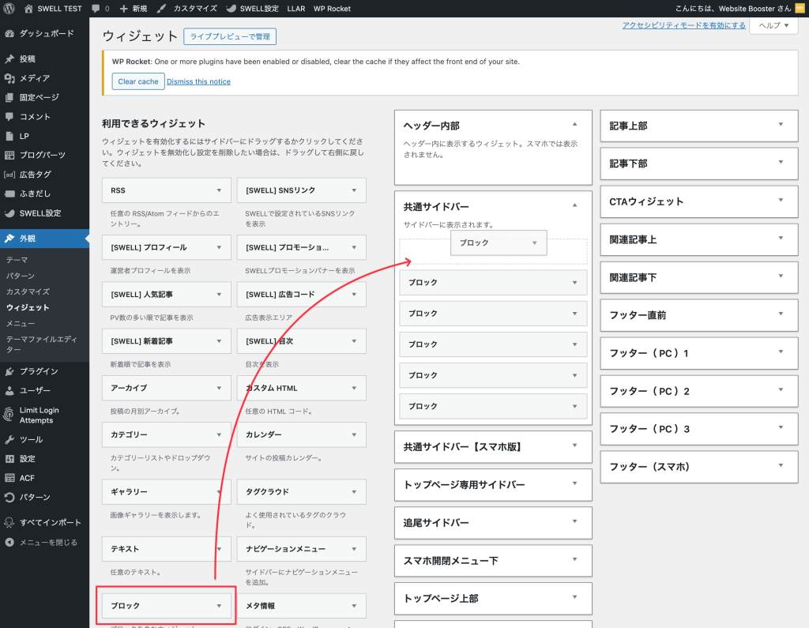The width and height of the screenshot is (809, 628).
Task: Select the ダッシュボード sidebar icon
Action: coord(11,34)
